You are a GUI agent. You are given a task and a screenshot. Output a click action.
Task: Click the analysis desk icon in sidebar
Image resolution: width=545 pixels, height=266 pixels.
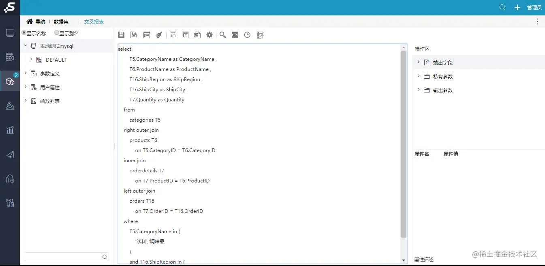(10, 106)
